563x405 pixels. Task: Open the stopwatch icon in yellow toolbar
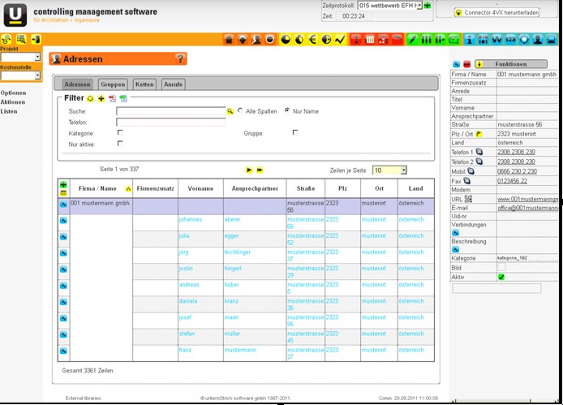pos(299,39)
